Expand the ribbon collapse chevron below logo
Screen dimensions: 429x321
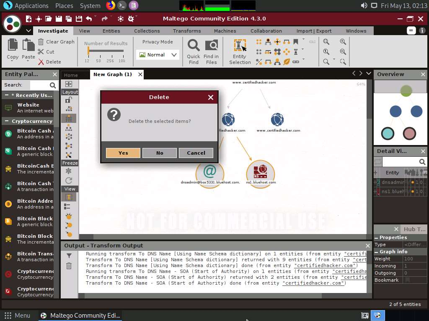point(28,31)
